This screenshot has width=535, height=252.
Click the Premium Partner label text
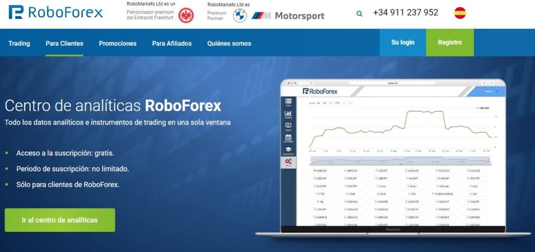(x=217, y=16)
